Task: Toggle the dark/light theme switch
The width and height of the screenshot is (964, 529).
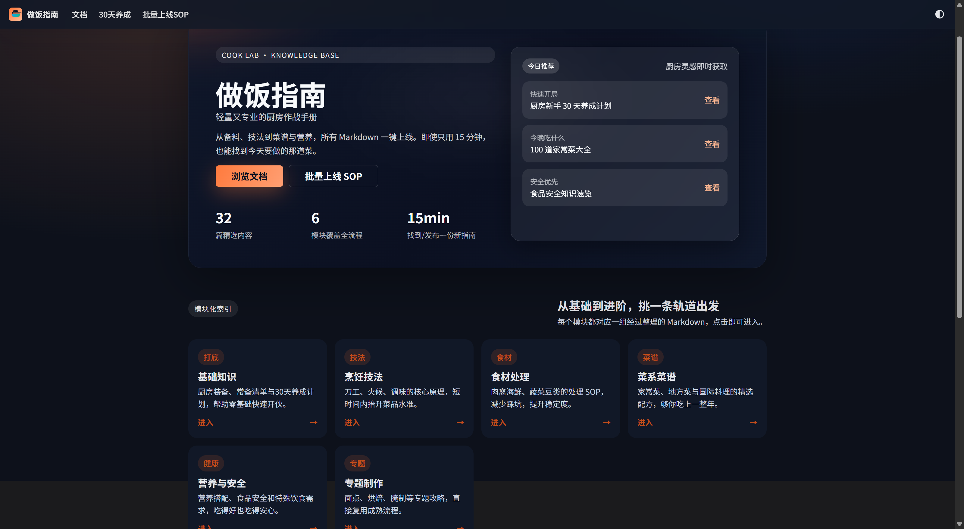Action: point(939,14)
